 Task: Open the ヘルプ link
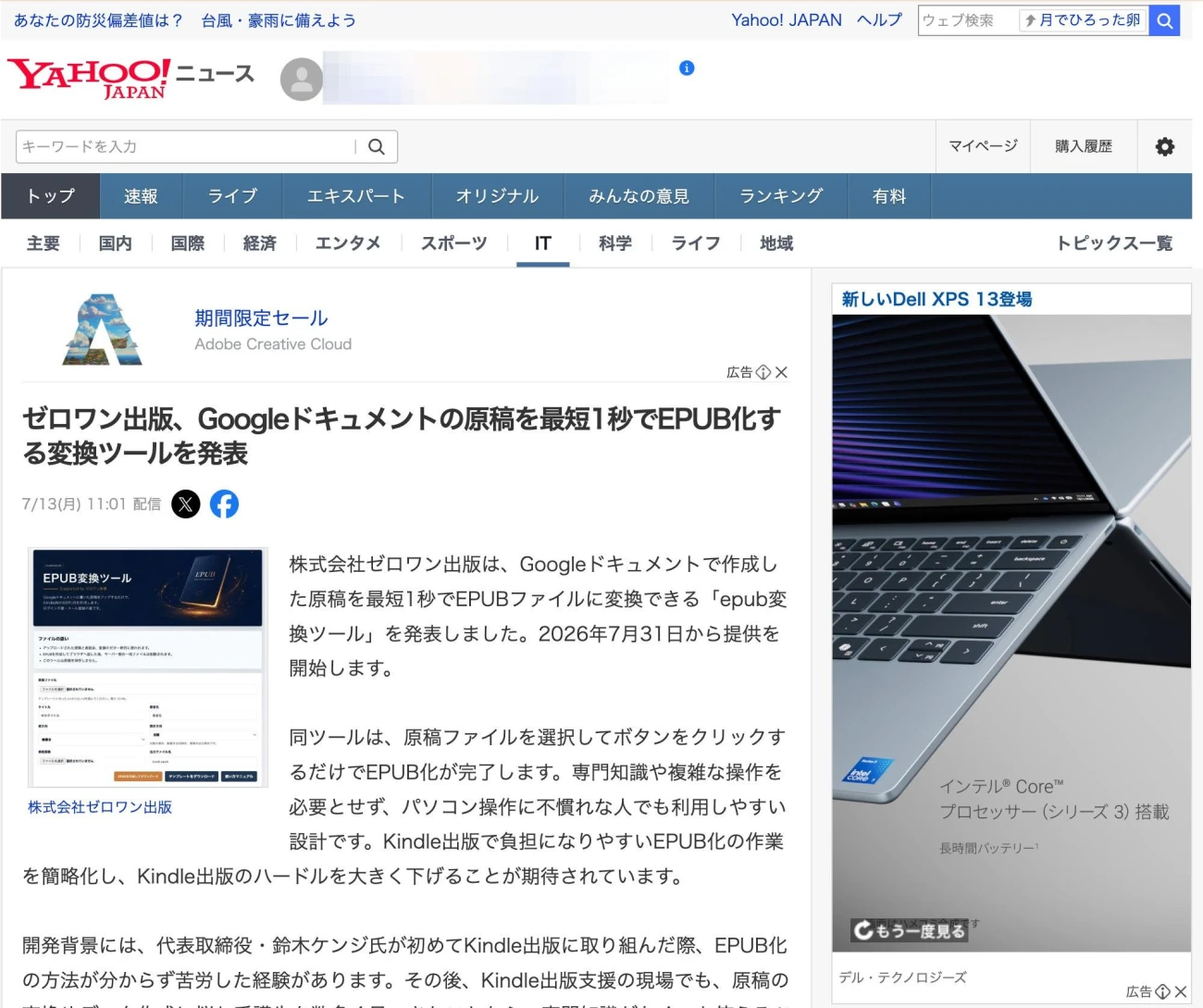coord(879,20)
